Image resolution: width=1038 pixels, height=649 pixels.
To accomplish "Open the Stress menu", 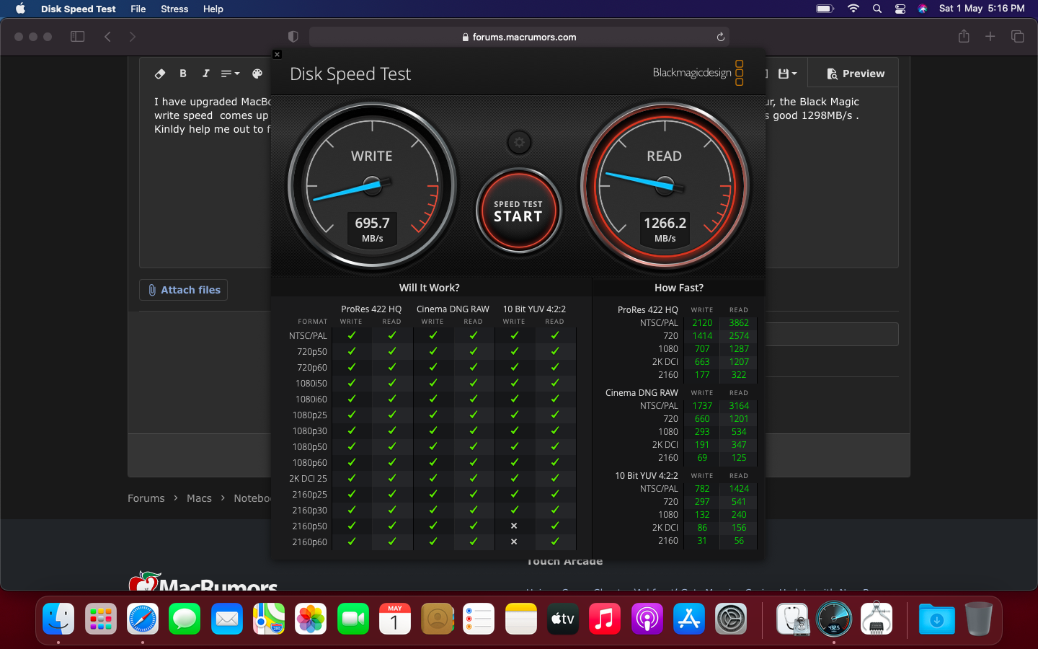I will tap(174, 9).
